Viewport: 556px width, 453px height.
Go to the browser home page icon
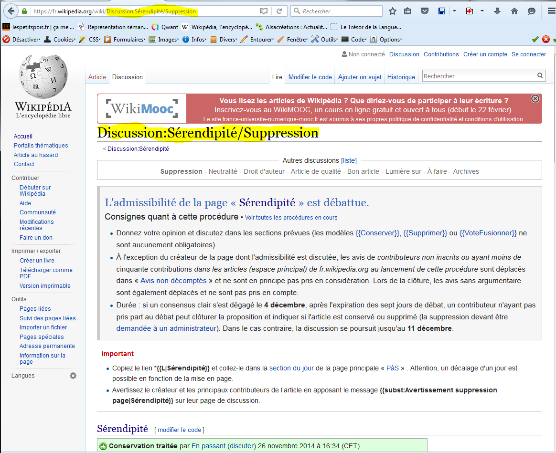coord(514,11)
